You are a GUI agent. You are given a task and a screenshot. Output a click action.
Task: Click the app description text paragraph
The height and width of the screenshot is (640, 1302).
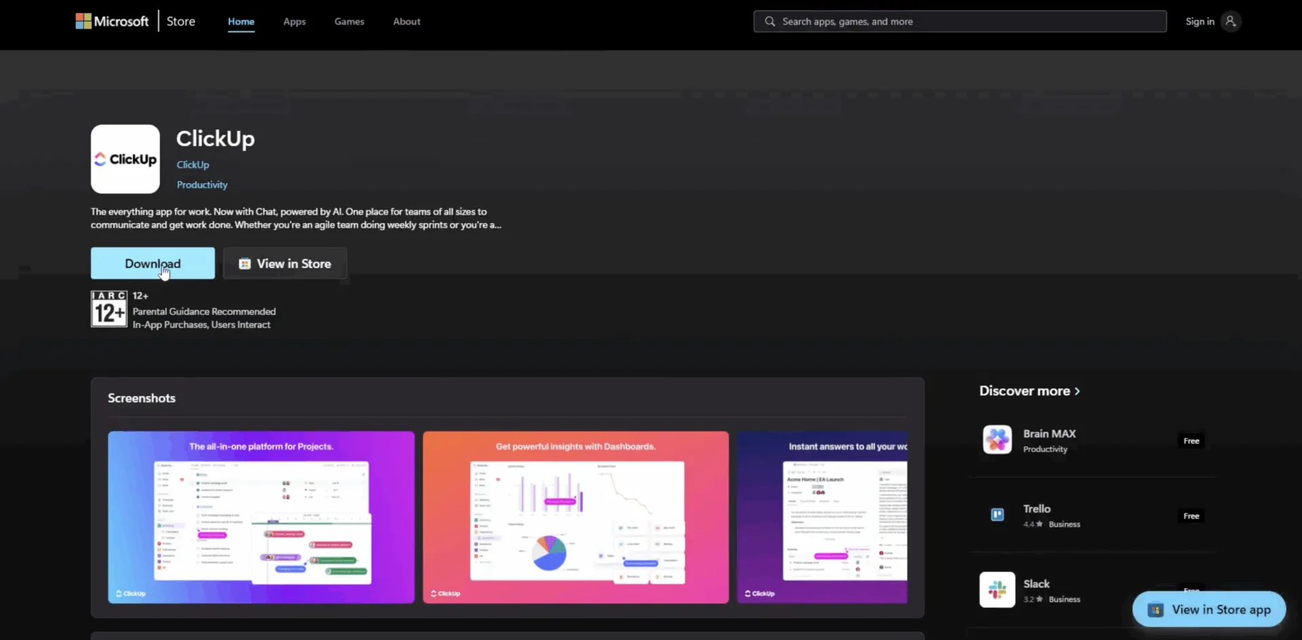[296, 218]
